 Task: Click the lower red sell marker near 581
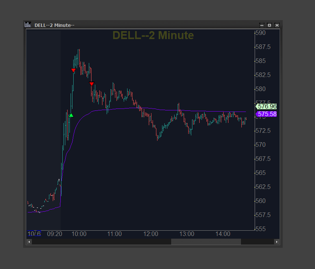tap(92, 84)
